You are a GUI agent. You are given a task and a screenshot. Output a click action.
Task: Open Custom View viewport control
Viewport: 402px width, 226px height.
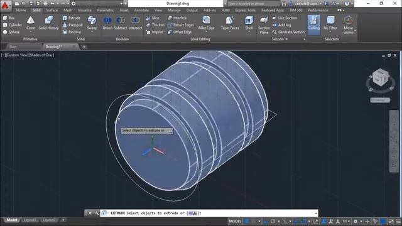[x=17, y=55]
